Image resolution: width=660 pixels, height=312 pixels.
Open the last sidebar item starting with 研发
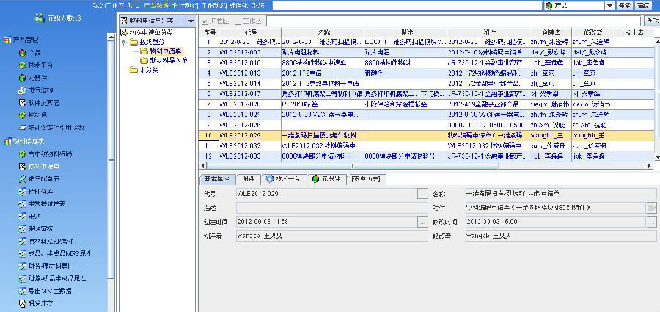tap(36, 303)
